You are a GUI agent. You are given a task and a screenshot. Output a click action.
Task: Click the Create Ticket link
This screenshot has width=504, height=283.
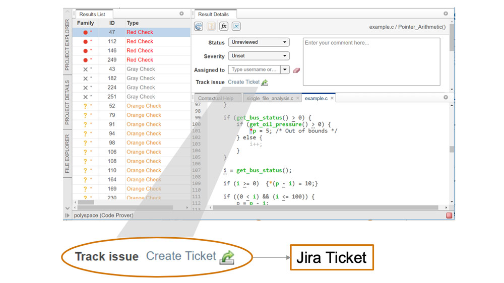(x=243, y=82)
